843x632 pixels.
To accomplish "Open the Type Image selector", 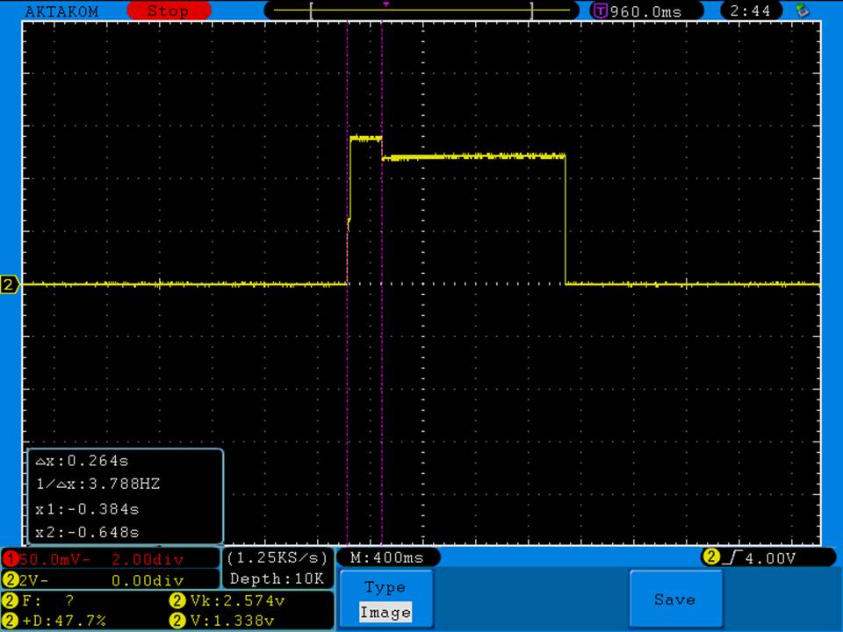I will (x=385, y=600).
